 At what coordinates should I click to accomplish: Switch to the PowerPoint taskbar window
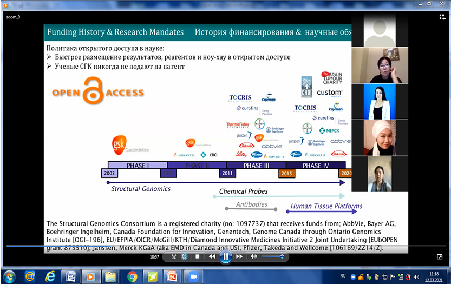(173, 277)
